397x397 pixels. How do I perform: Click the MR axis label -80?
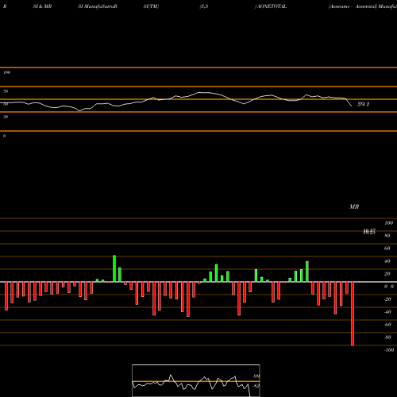[x=387, y=337]
